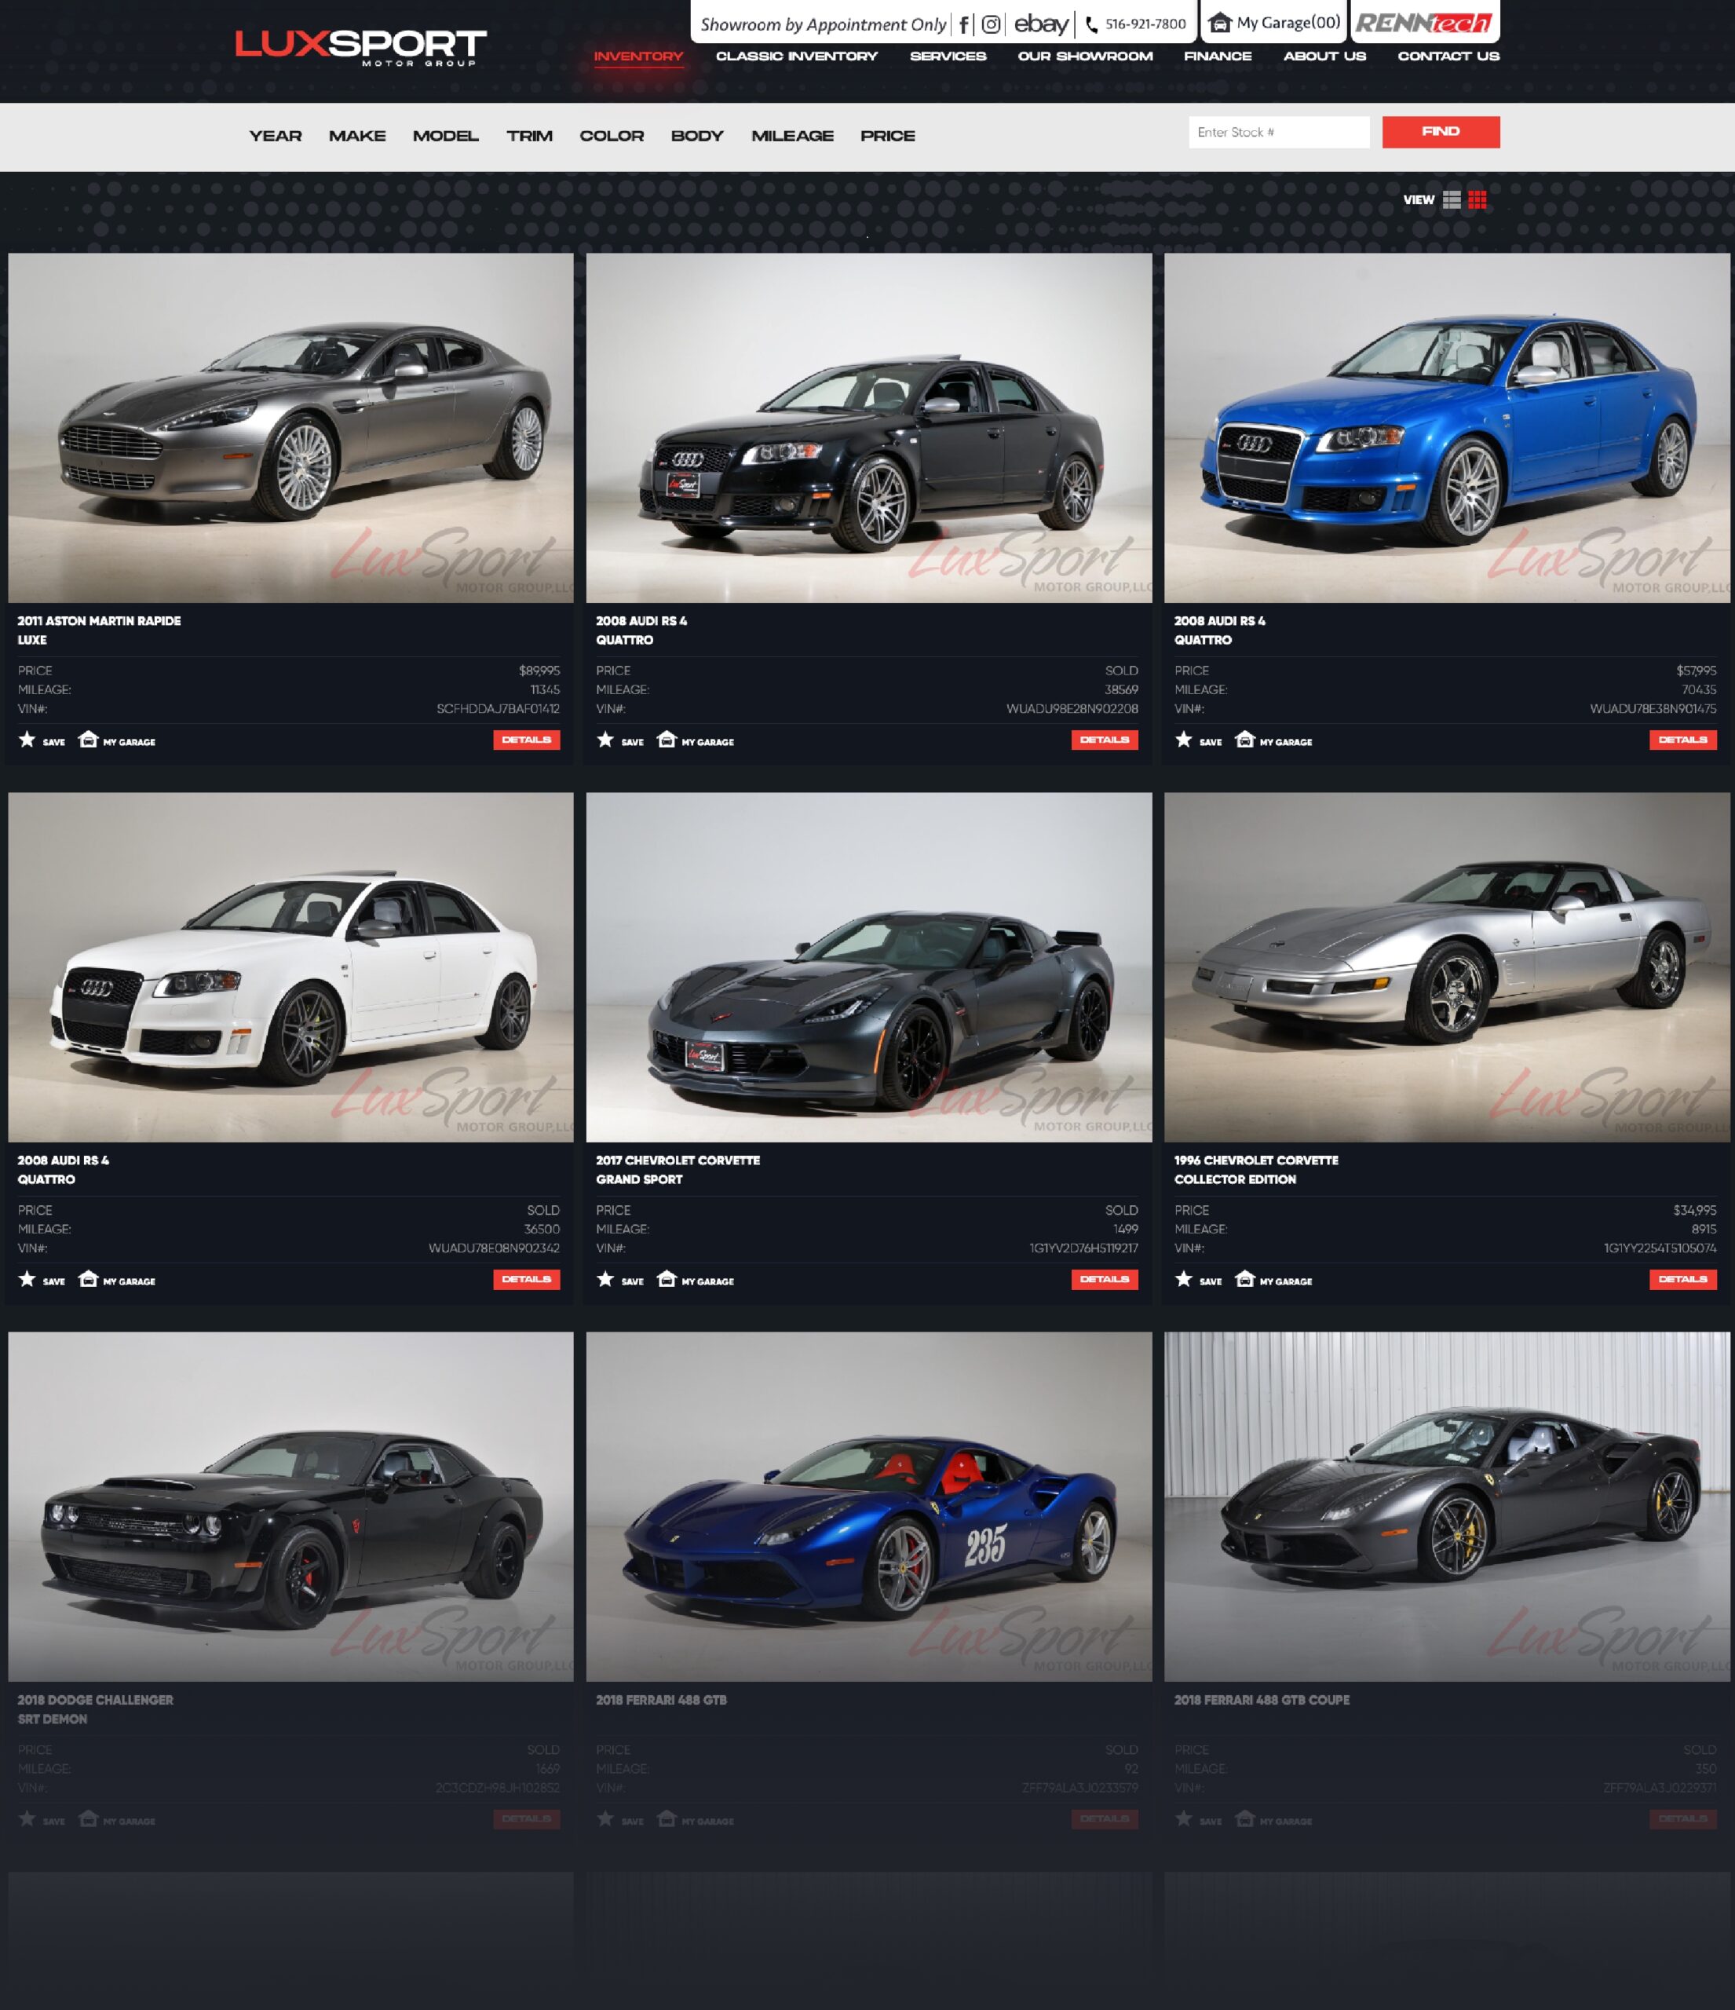
Task: Switch to list view icon
Action: click(1452, 200)
